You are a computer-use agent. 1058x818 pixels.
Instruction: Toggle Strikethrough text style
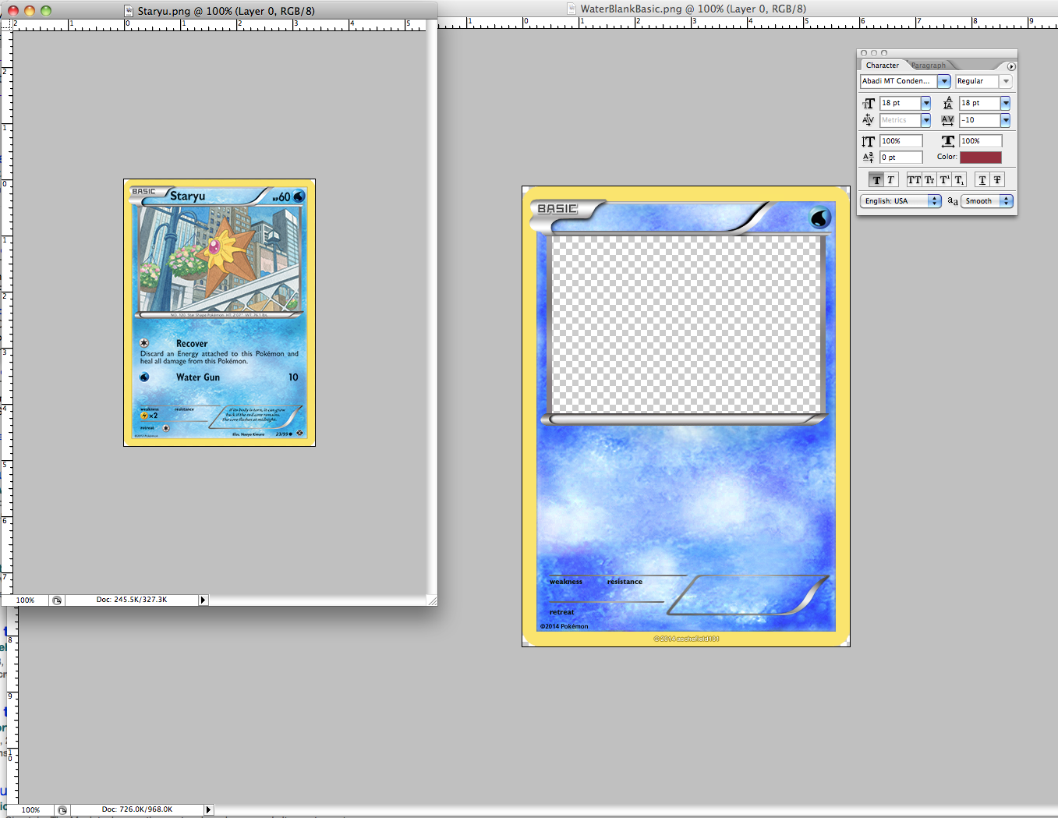(997, 180)
